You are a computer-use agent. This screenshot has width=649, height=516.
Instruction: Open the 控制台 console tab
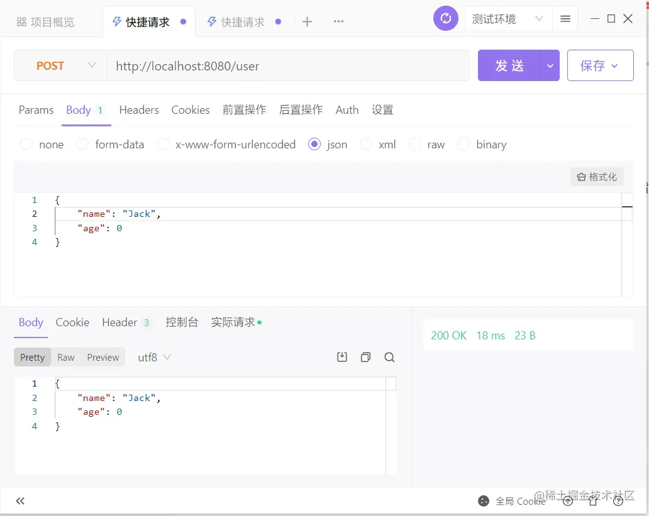(x=182, y=322)
